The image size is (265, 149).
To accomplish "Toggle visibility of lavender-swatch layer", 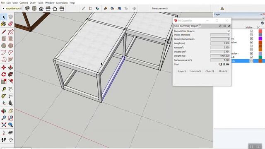I will coord(251,53).
